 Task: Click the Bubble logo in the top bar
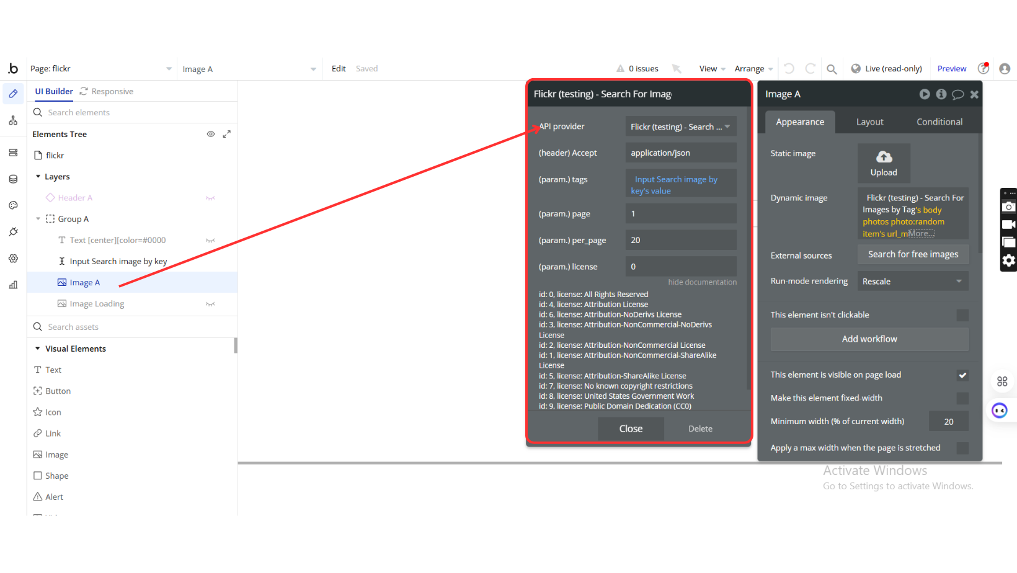point(13,68)
